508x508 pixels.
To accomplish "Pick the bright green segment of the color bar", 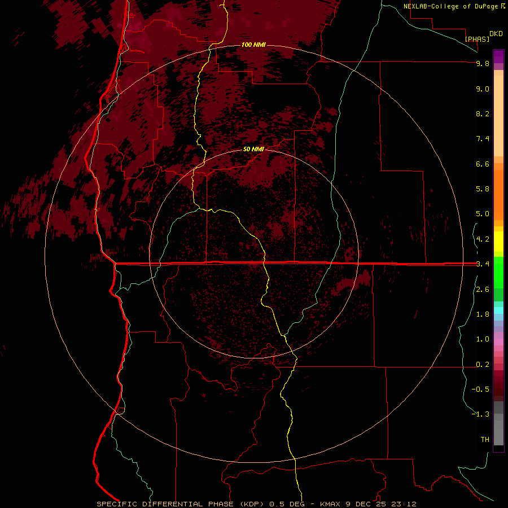I will (498, 272).
